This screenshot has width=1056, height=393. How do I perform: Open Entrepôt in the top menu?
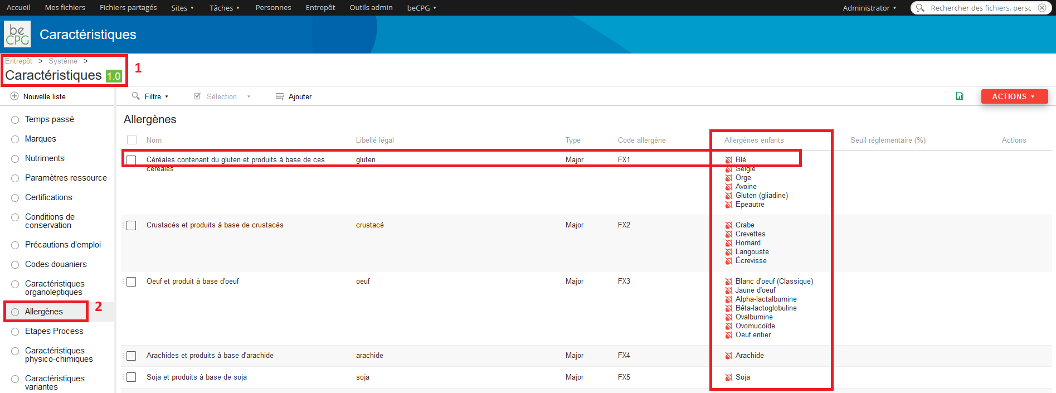tap(320, 8)
